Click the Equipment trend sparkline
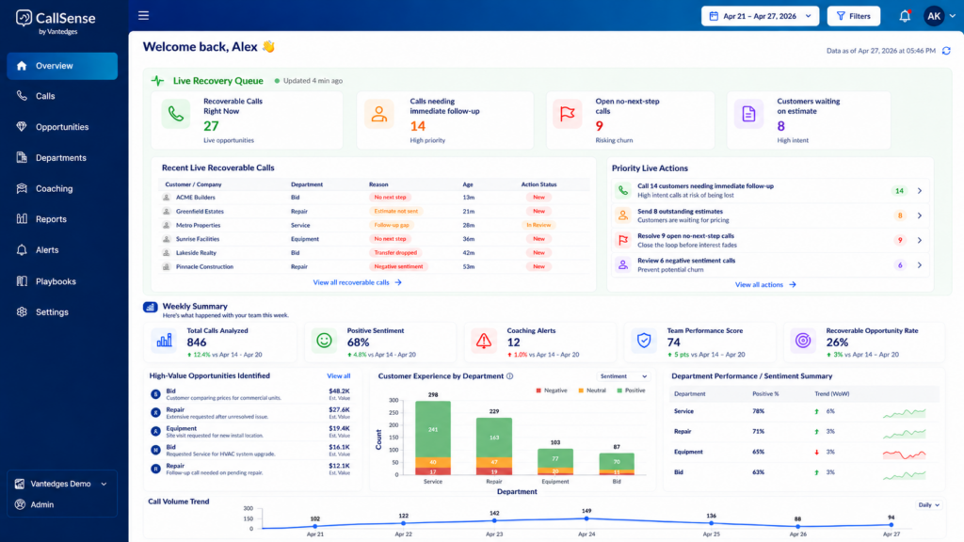This screenshot has width=964, height=542. coord(905,454)
